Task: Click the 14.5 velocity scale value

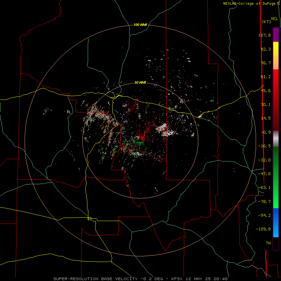Action: pos(266,118)
